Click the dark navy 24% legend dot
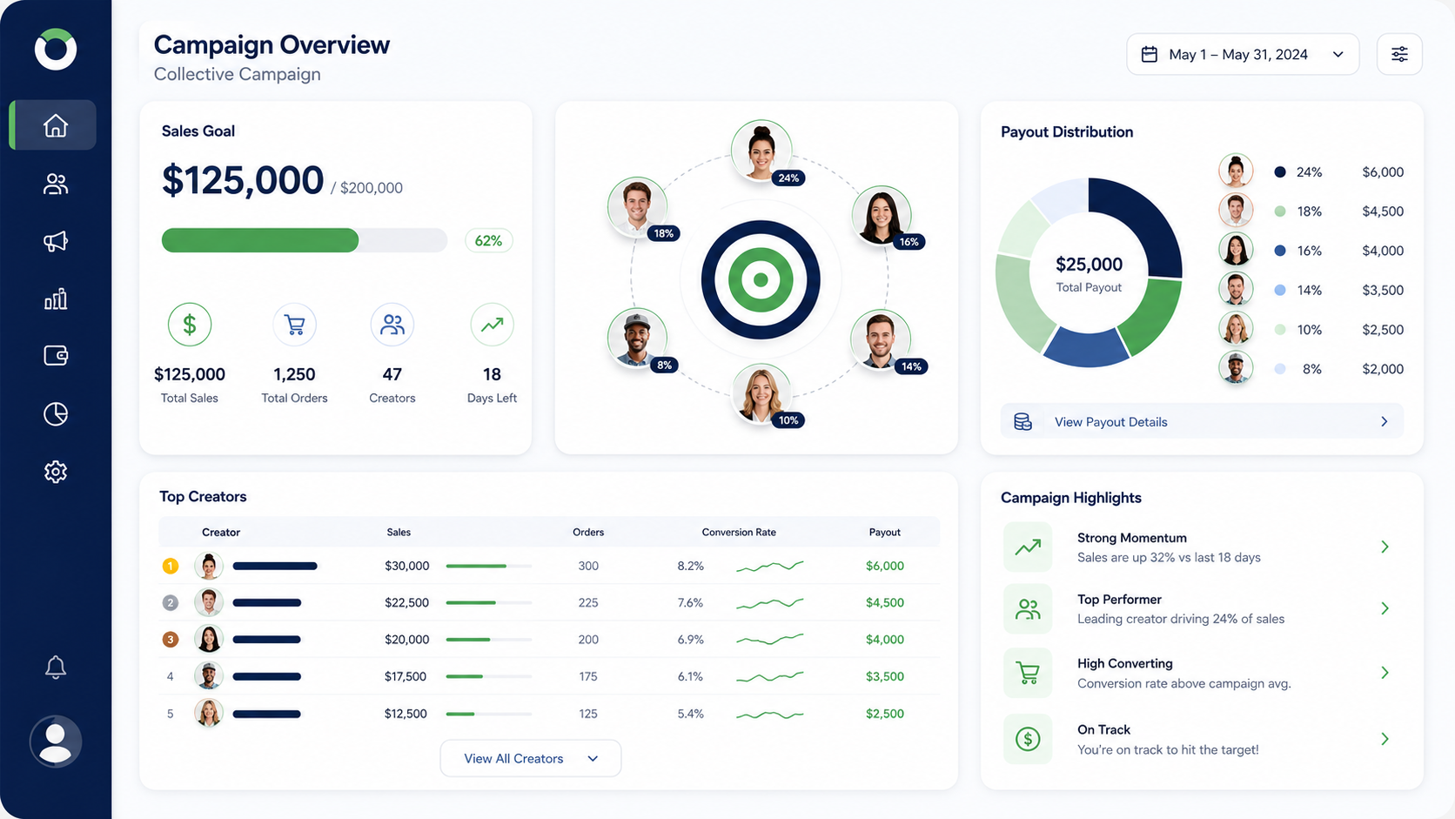The image size is (1455, 819). [x=1280, y=172]
